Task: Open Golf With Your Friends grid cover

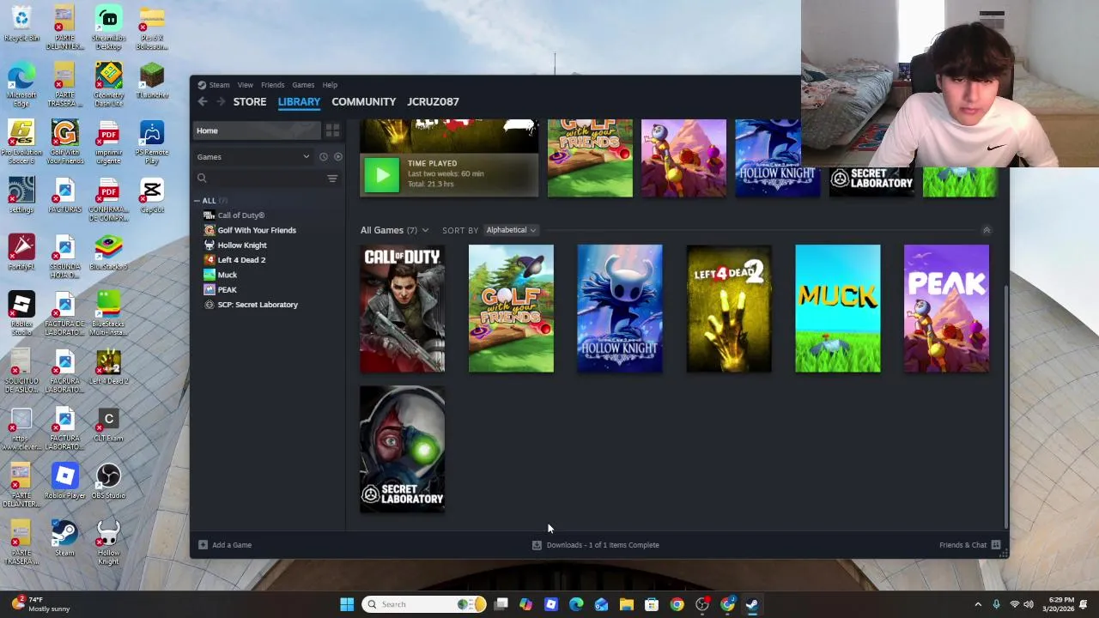Action: click(x=511, y=309)
